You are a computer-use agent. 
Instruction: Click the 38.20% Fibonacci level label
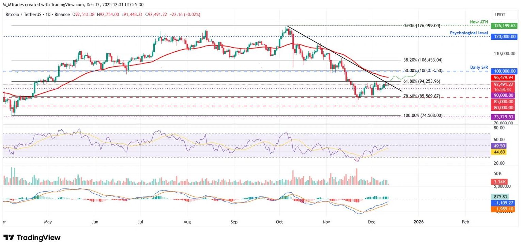(x=423, y=60)
